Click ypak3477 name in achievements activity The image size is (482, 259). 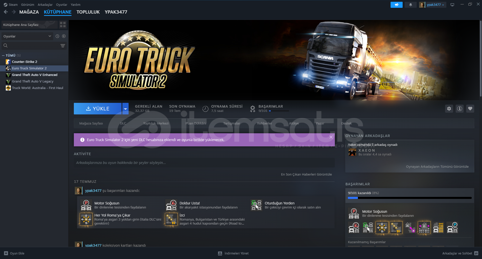[93, 191]
